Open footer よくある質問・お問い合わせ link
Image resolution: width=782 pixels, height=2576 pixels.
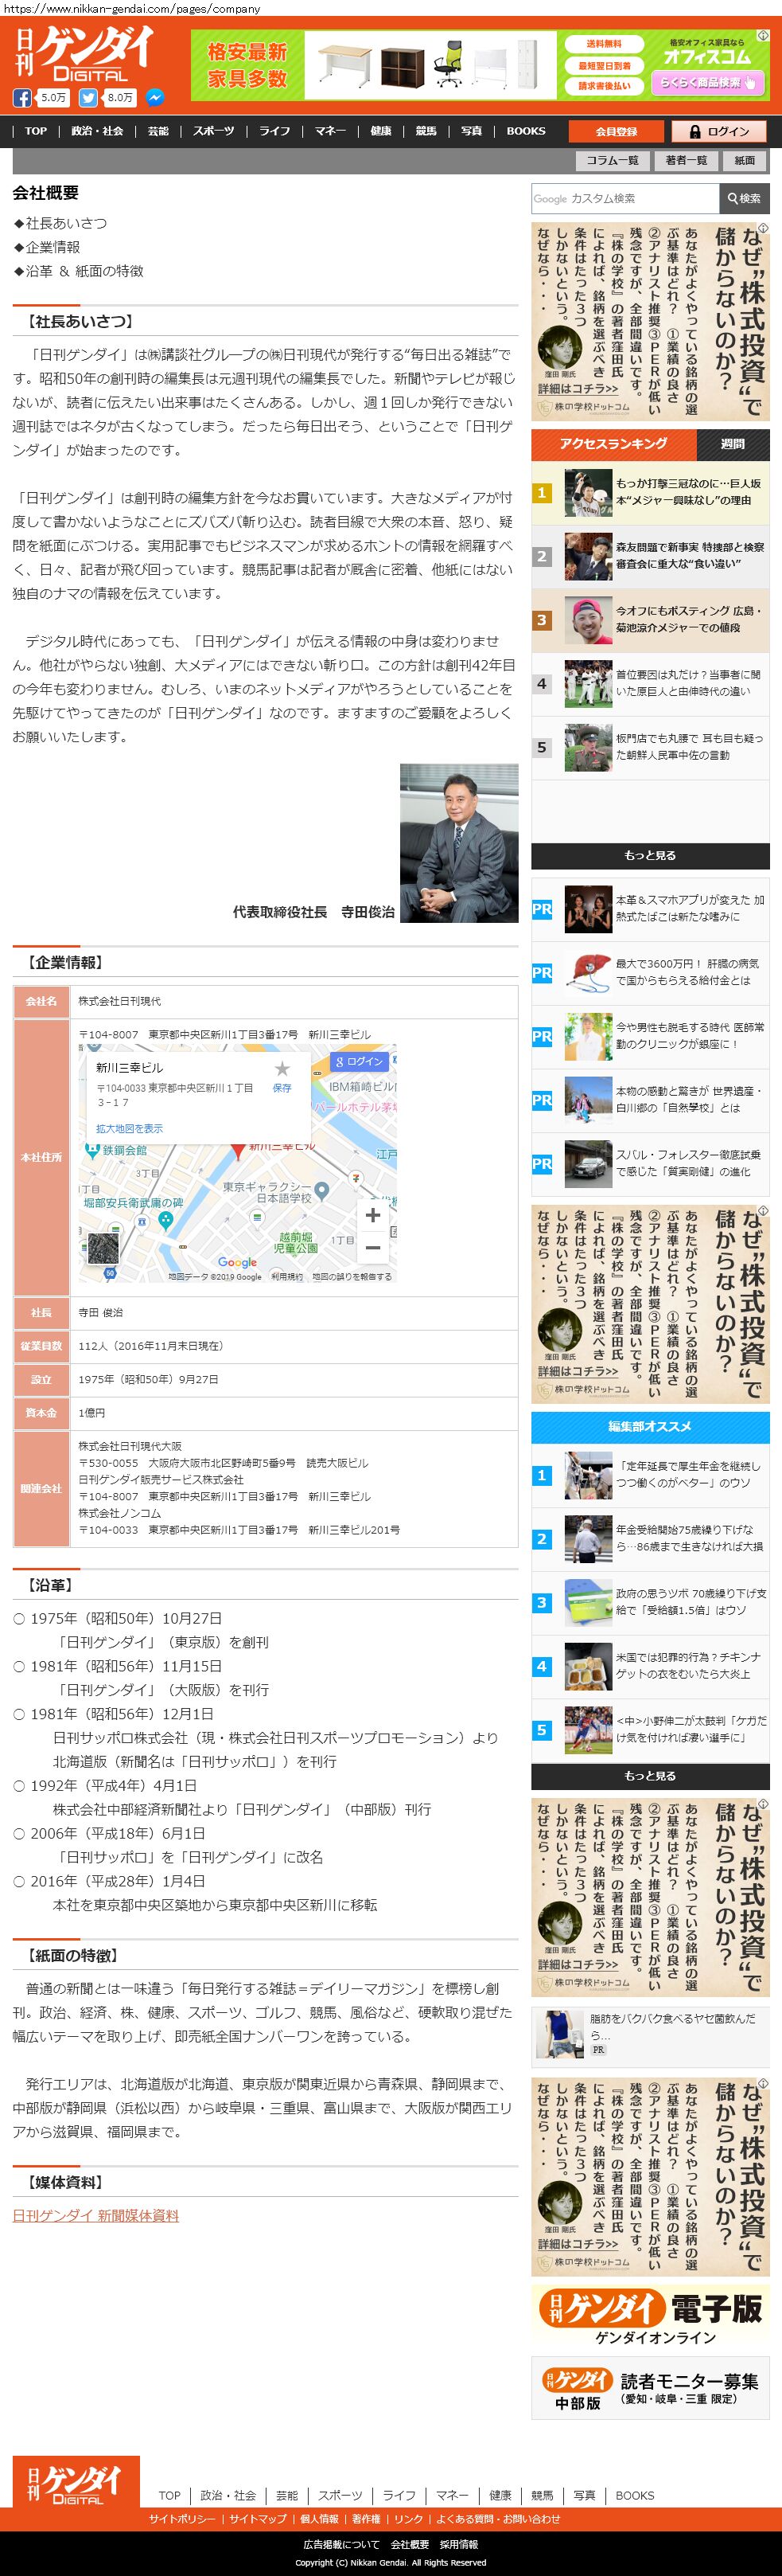coord(498,2519)
